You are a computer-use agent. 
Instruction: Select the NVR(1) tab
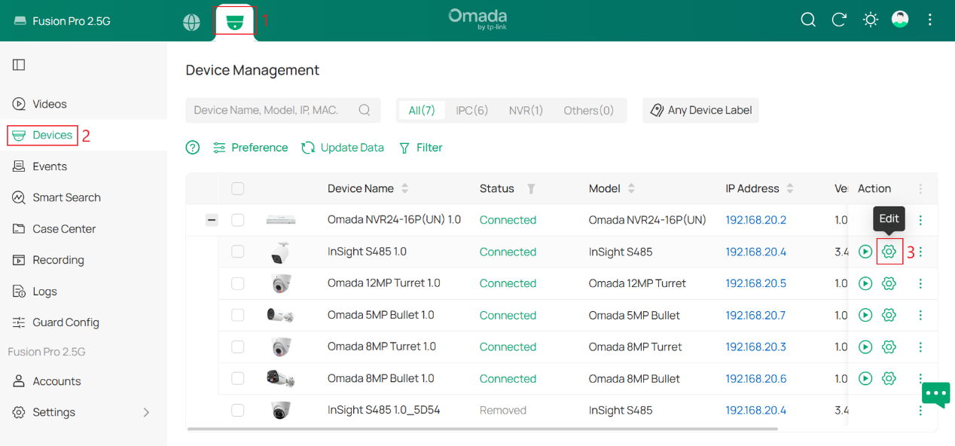pos(526,110)
